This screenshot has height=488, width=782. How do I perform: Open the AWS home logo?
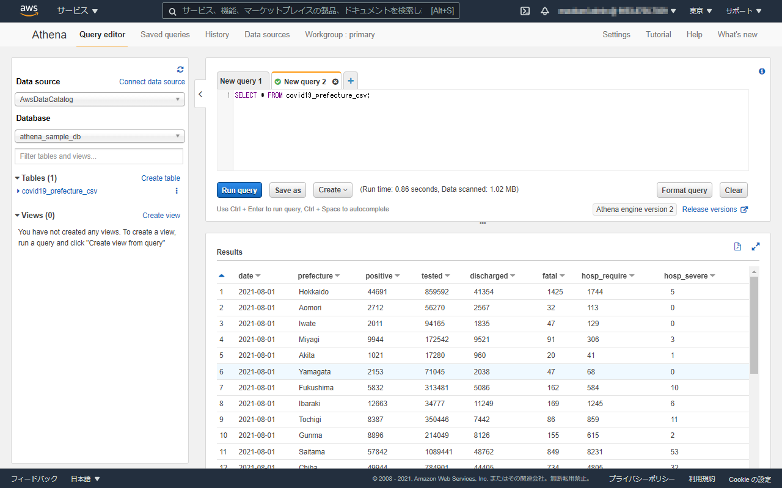29,11
